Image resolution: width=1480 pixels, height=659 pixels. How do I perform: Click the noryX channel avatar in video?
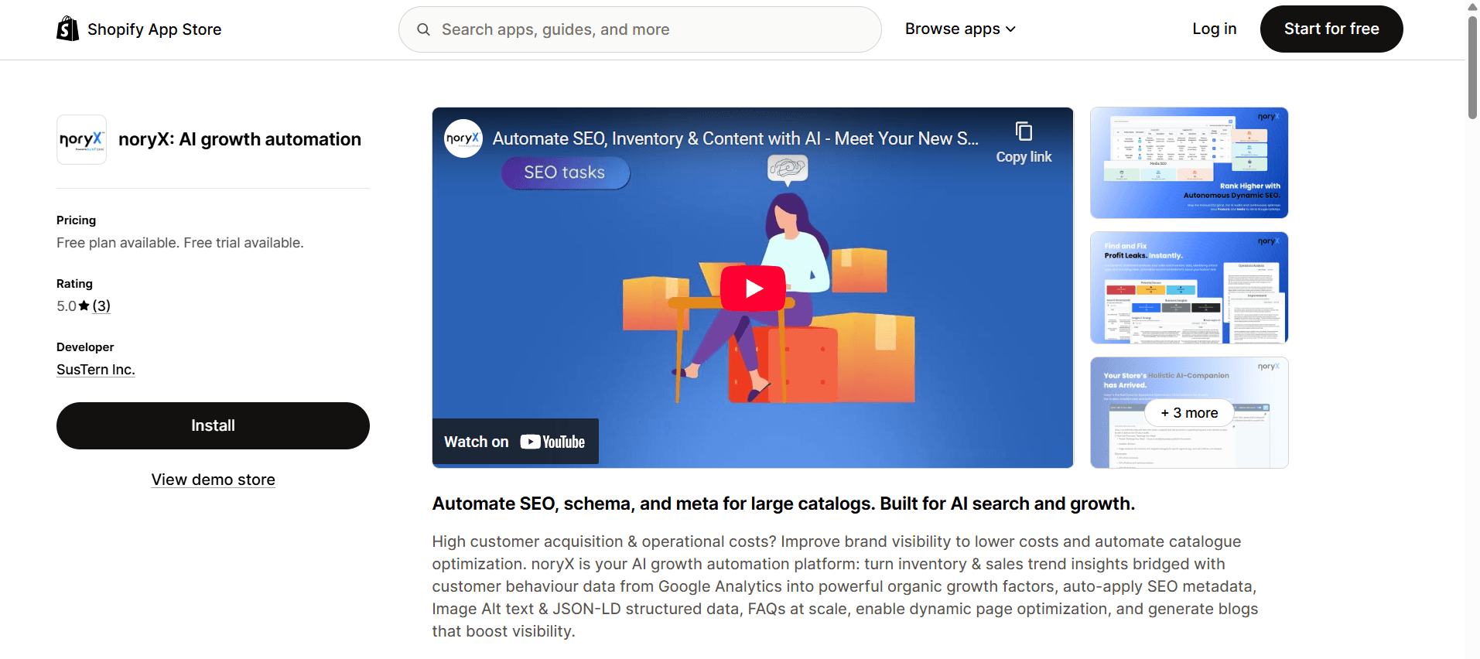click(x=463, y=138)
